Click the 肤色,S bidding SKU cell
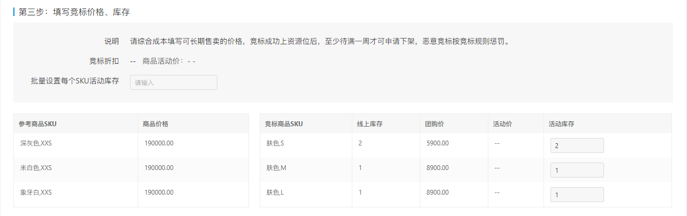 coord(276,143)
